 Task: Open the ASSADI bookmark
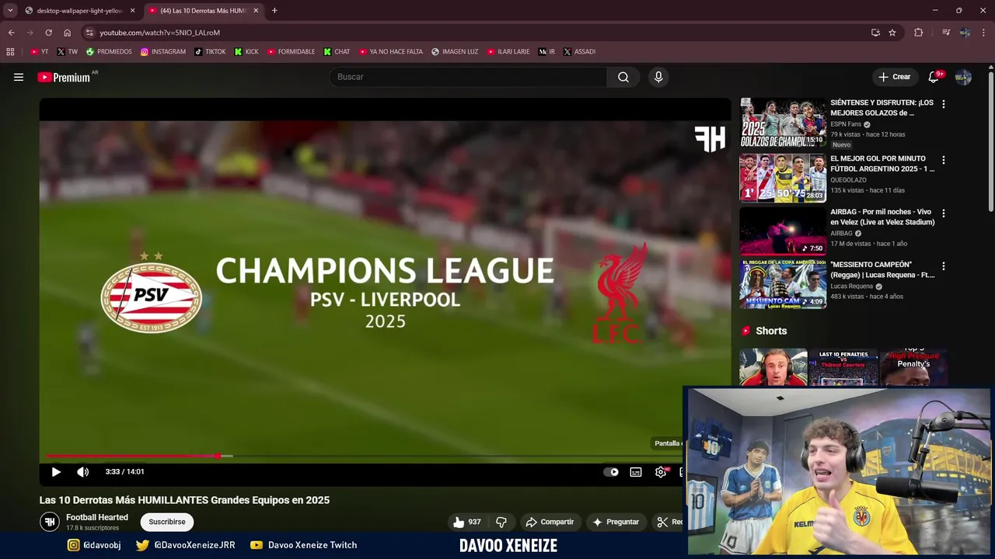point(579,52)
